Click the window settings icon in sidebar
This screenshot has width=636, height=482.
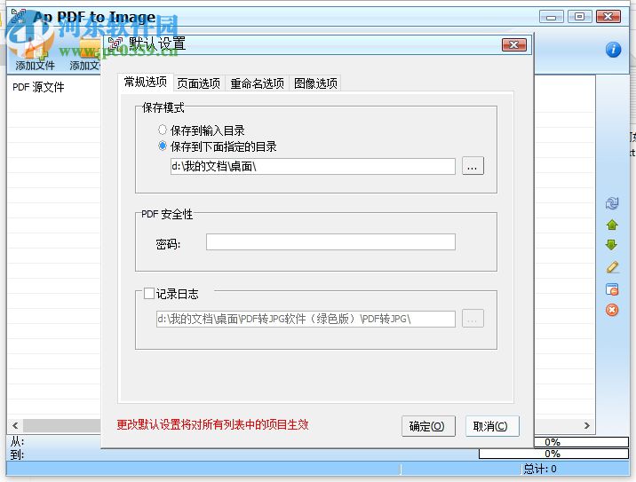[612, 289]
